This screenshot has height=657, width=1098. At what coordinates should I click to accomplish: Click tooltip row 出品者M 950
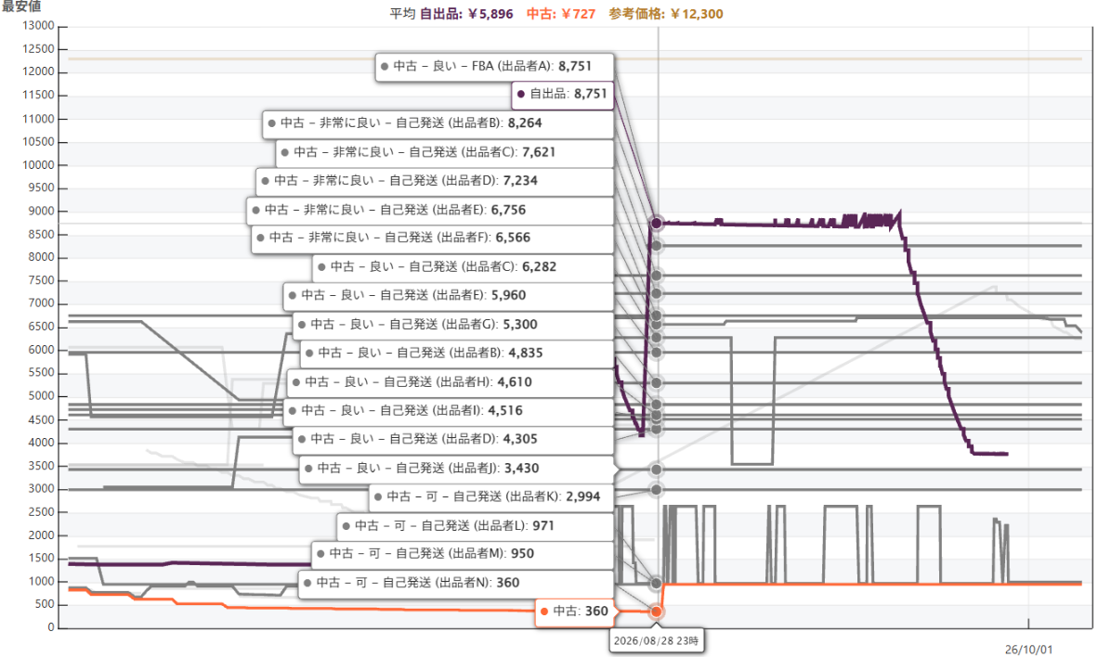click(463, 554)
